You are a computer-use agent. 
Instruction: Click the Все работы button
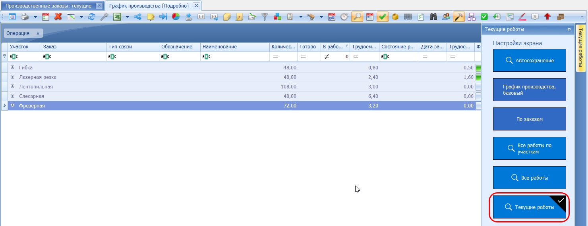coord(529,178)
